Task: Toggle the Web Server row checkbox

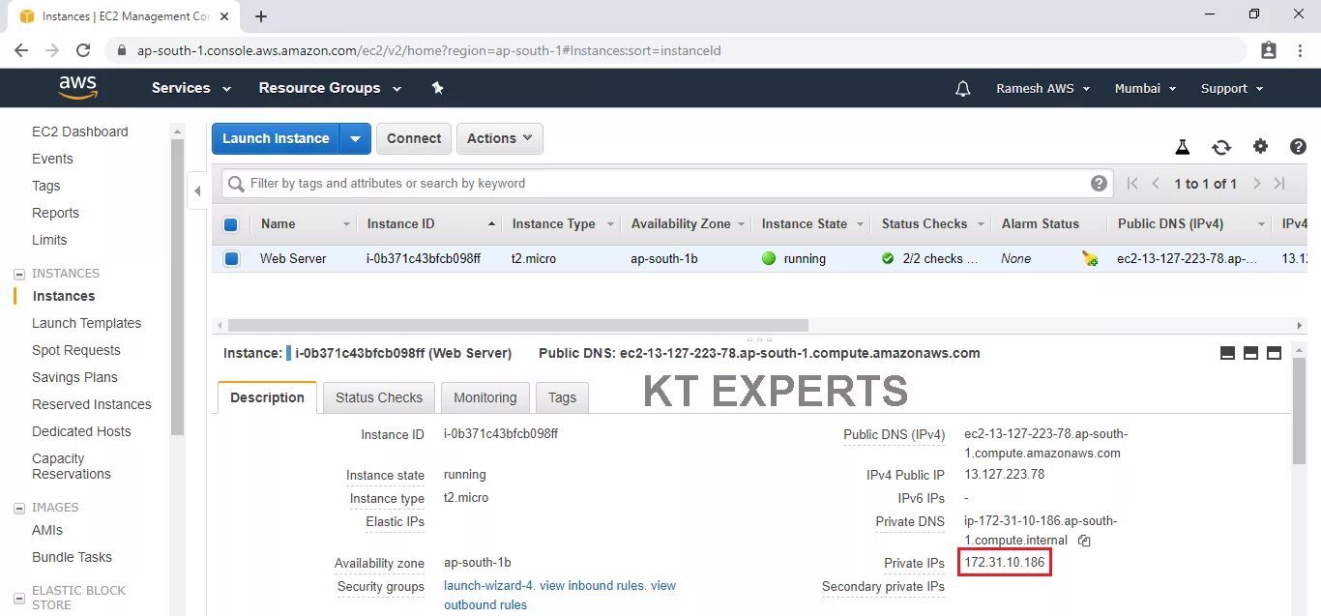Action: click(x=230, y=258)
